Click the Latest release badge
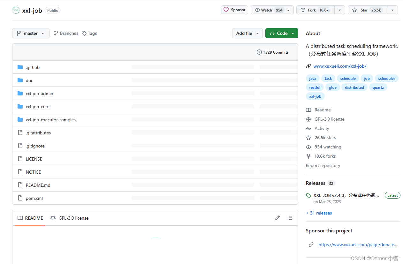 pos(392,195)
